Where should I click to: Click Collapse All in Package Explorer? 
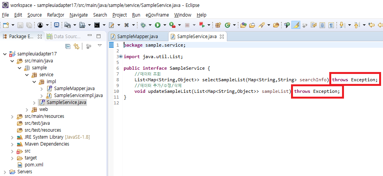coord(68,46)
